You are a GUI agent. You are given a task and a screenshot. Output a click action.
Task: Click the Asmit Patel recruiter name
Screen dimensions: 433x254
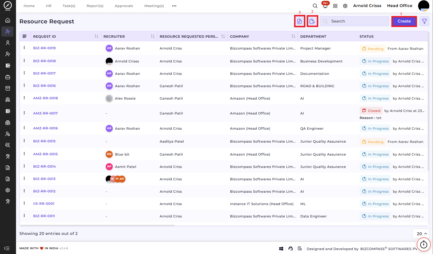coord(125,167)
